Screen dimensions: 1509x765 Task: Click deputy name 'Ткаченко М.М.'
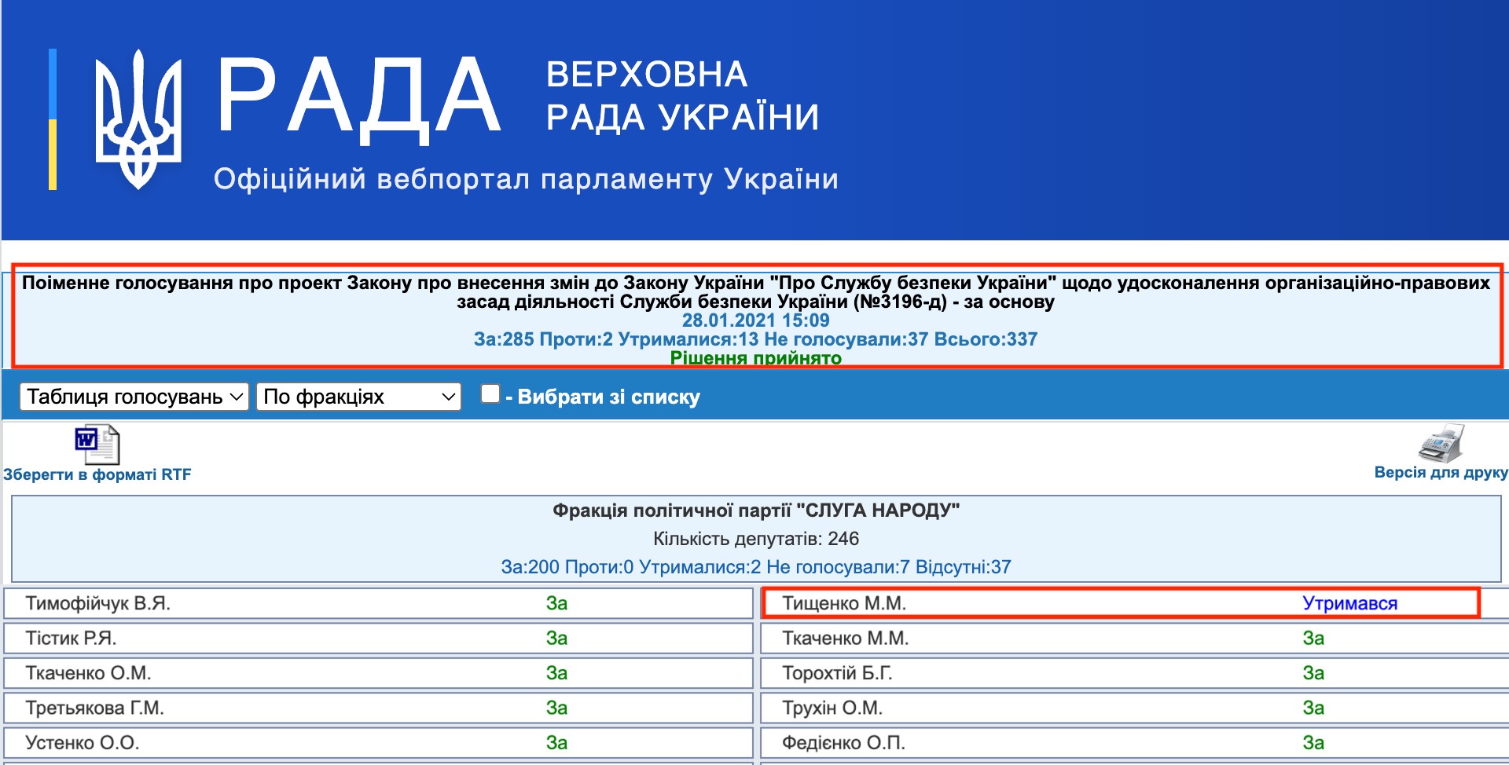coord(846,638)
